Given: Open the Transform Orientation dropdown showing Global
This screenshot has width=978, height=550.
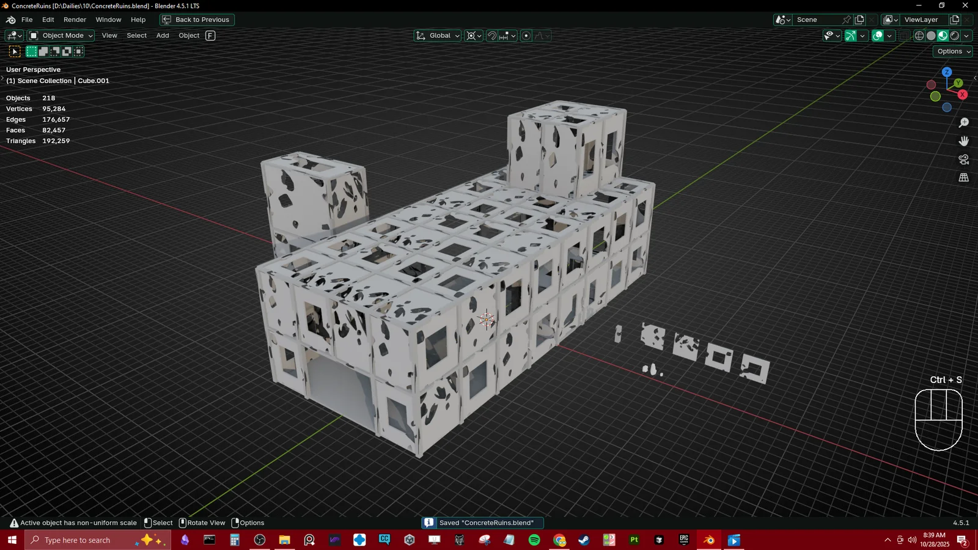Looking at the screenshot, I should (x=437, y=35).
